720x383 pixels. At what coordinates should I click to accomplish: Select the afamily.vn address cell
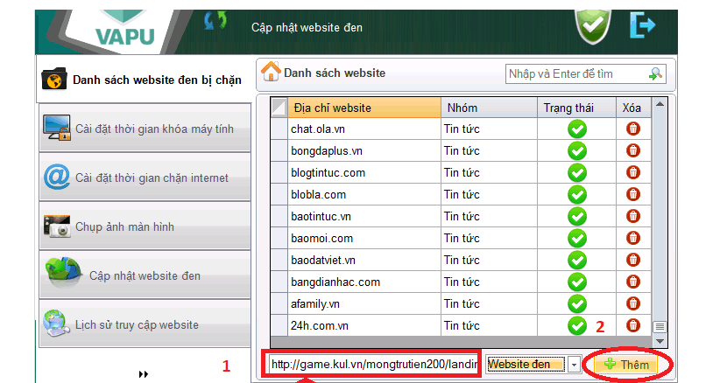pos(364,303)
